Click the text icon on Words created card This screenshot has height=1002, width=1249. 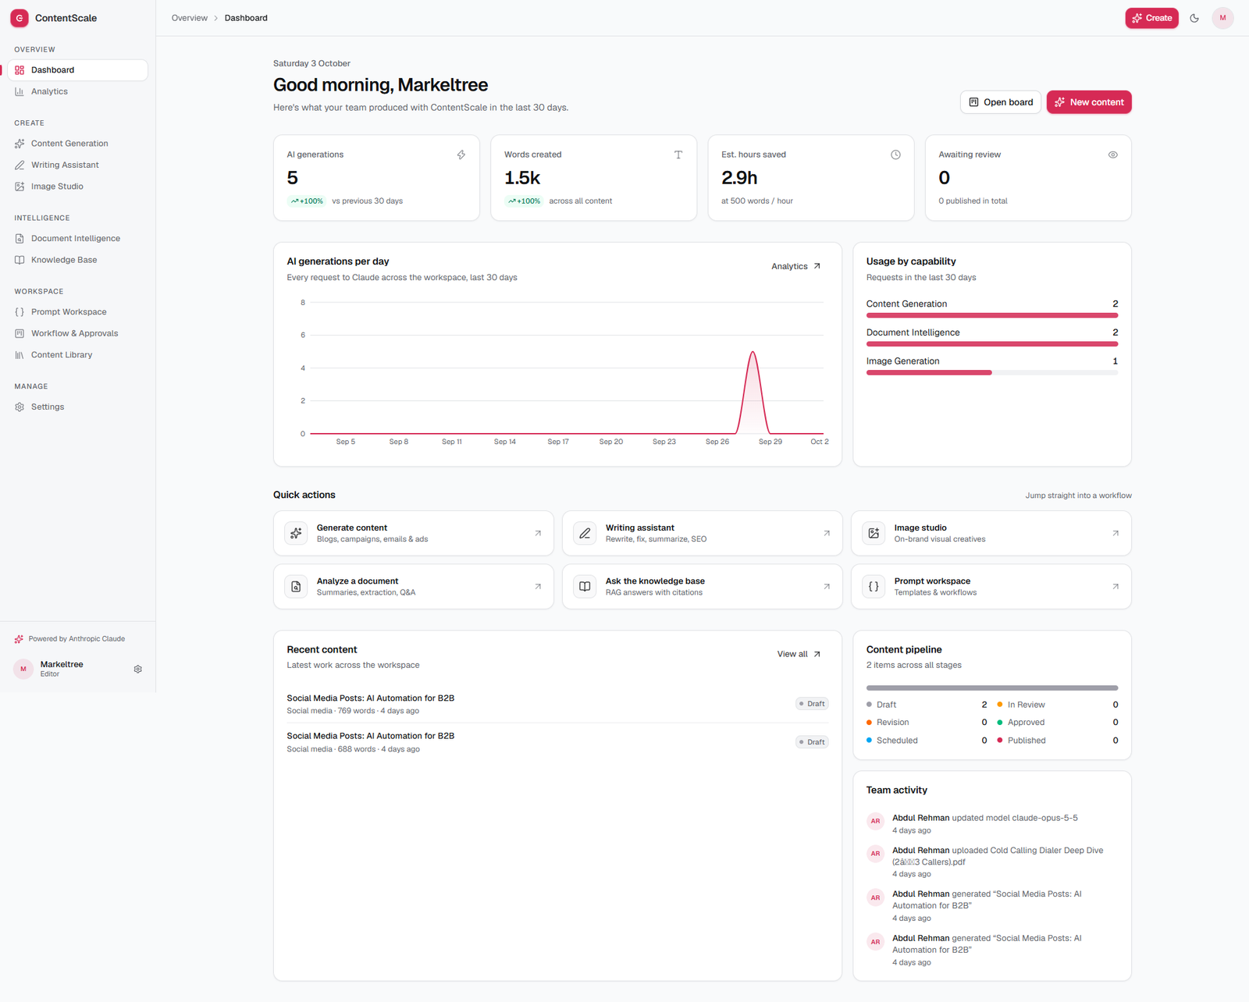point(678,155)
